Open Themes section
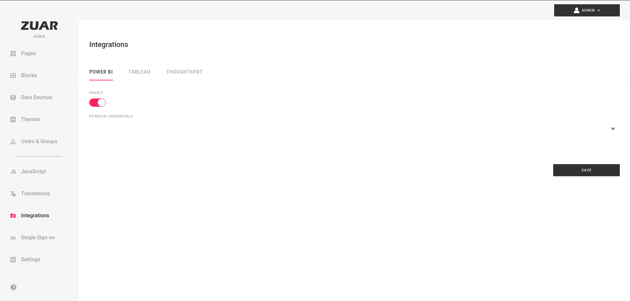 coord(31,119)
